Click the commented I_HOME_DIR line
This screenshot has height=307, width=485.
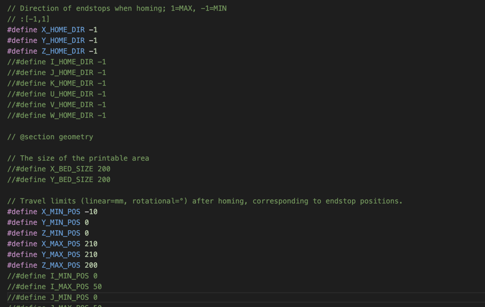pos(57,62)
